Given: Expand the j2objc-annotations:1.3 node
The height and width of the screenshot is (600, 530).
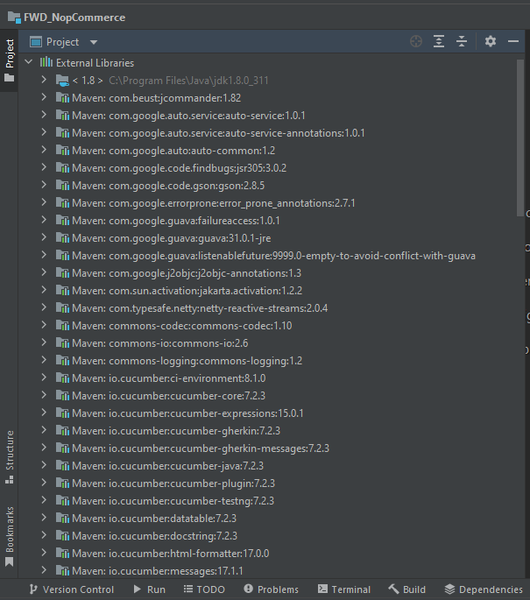Looking at the screenshot, I should click(x=44, y=272).
